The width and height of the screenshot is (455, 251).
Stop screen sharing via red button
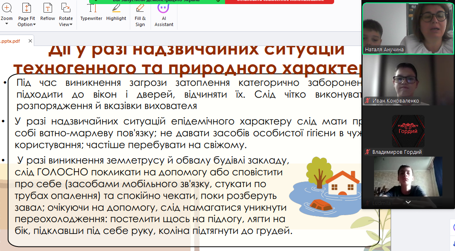(x=279, y=1)
